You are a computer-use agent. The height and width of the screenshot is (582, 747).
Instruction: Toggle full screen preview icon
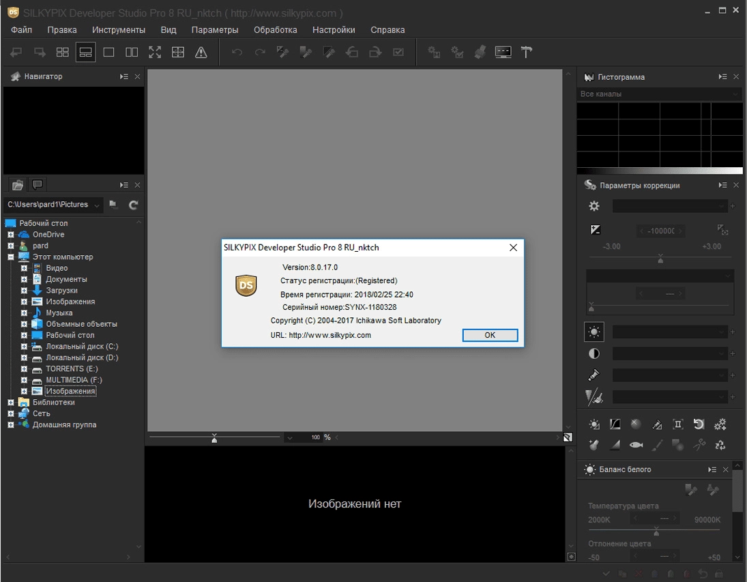coord(155,52)
